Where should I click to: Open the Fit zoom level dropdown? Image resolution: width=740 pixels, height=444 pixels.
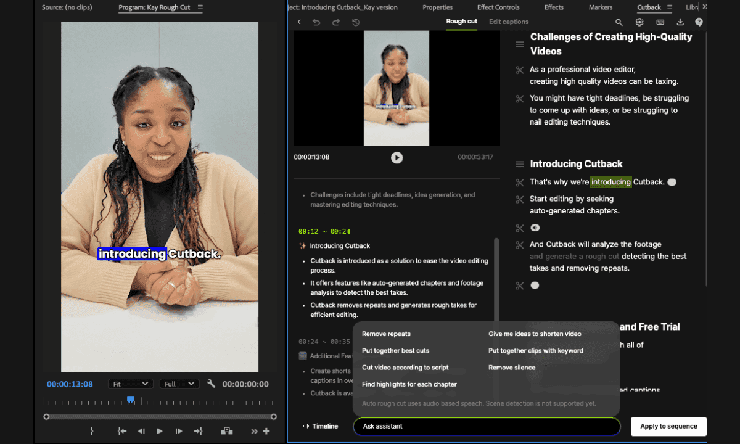point(130,384)
